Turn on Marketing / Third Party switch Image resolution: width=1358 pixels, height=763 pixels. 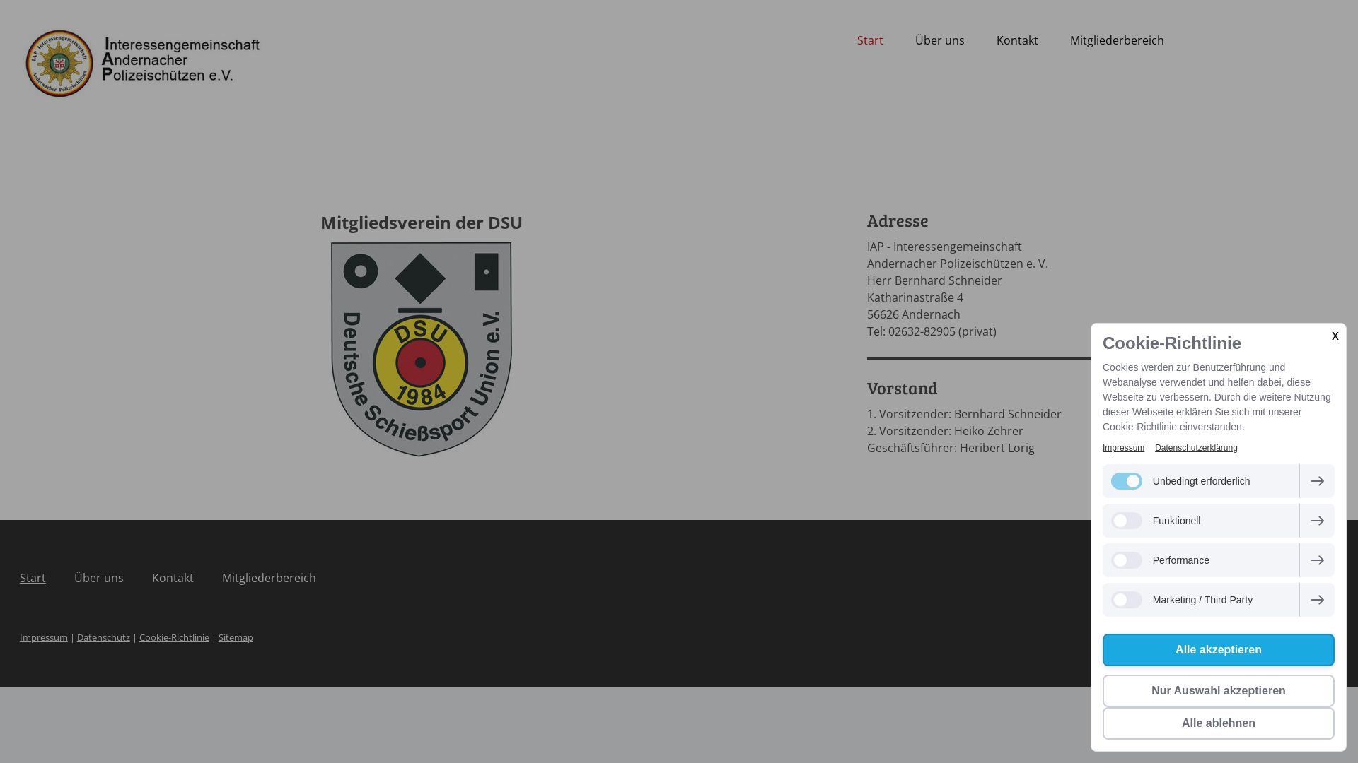click(x=1126, y=600)
